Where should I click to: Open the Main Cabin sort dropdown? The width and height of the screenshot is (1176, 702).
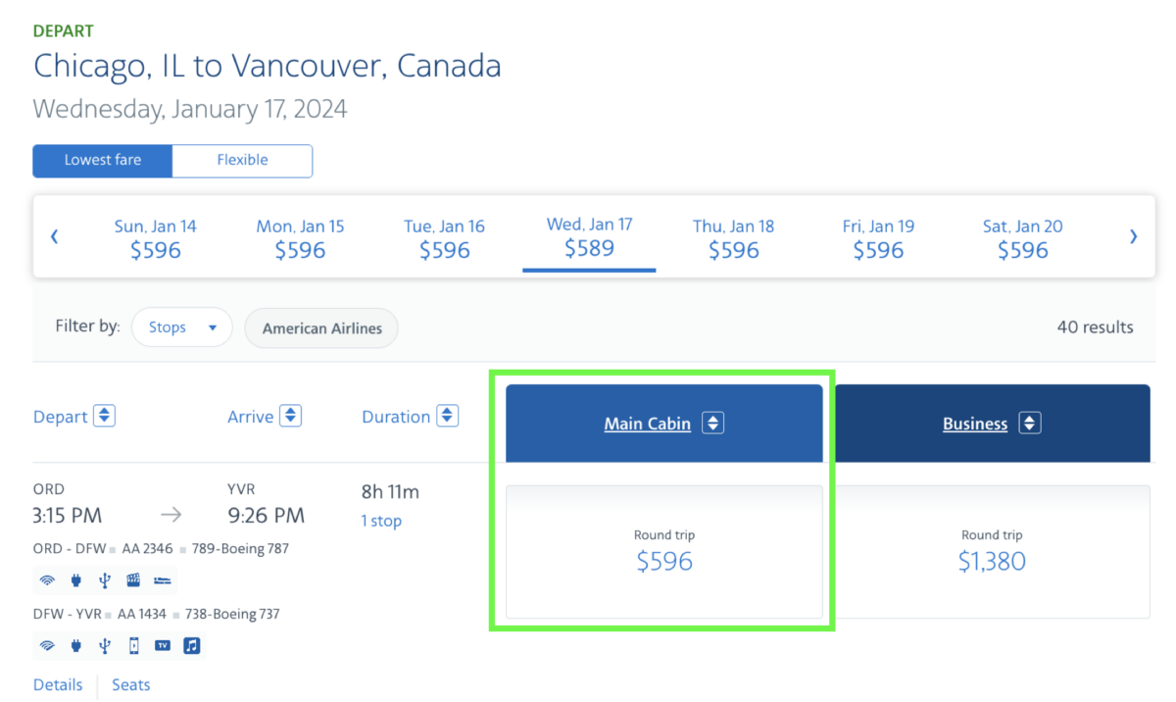712,423
